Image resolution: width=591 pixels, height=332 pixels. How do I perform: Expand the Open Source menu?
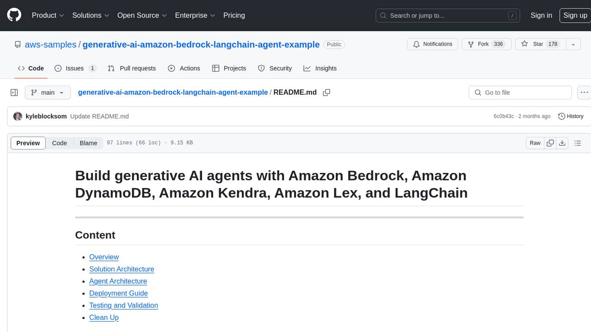coord(142,15)
